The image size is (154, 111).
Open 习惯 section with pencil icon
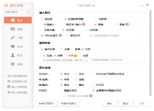(x=13, y=37)
